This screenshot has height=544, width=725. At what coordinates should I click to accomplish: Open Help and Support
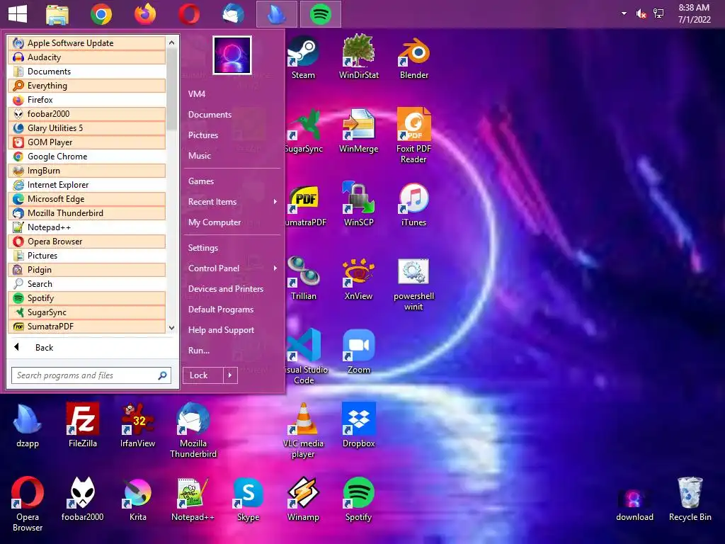221,330
